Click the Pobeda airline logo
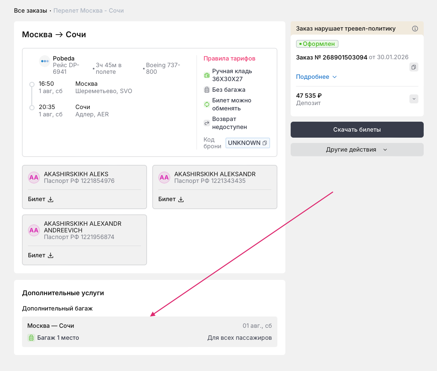The image size is (437, 371). 45,61
